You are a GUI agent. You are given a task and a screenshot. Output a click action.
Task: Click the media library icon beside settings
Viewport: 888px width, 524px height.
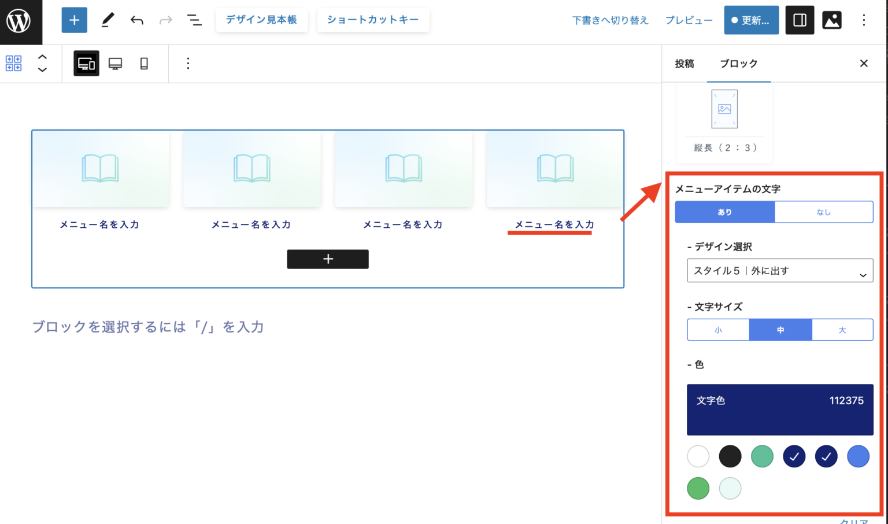point(831,20)
